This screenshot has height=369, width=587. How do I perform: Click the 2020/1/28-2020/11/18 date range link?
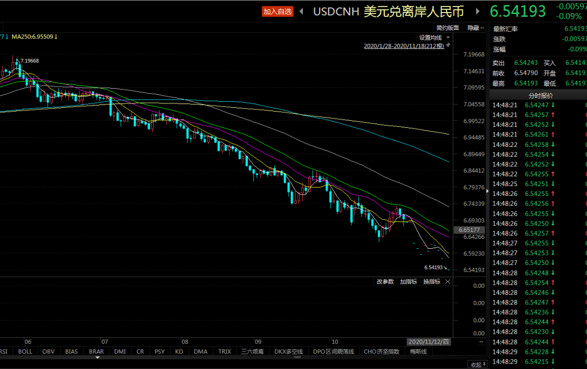[x=404, y=46]
